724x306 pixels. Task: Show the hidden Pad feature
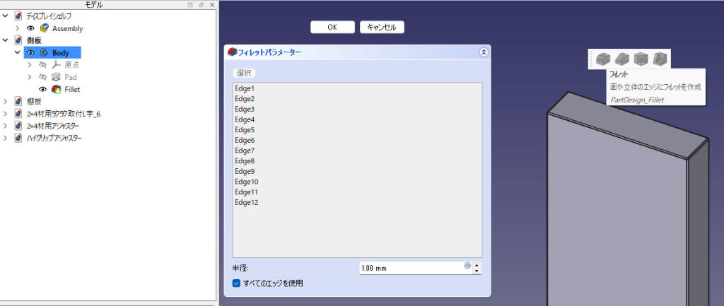click(42, 77)
